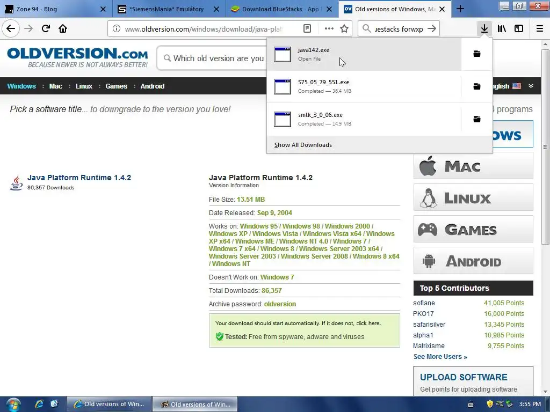
Task: Click the Mac category banner
Action: point(473,166)
